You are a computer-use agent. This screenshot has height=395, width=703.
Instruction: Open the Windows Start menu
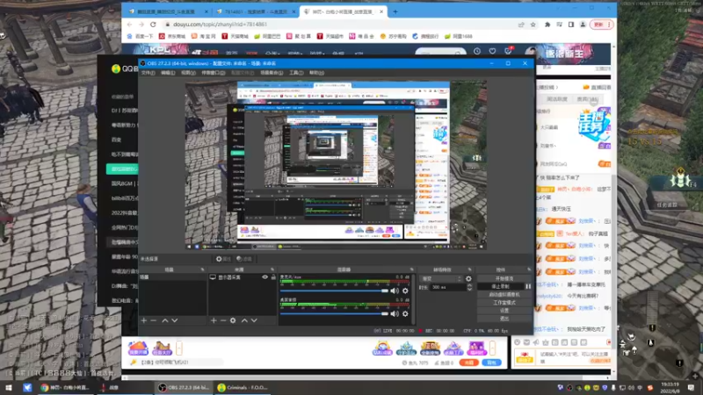tap(8, 387)
